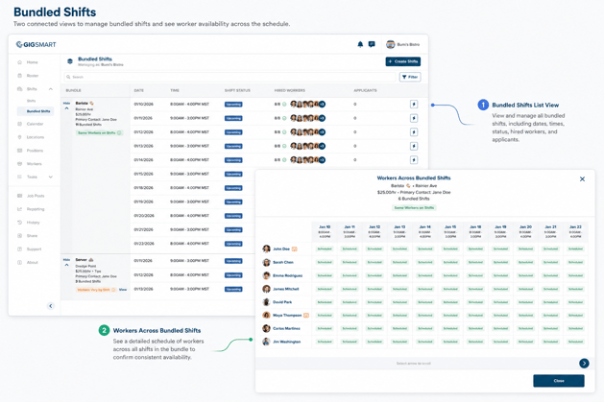Click lightning action icon for 01/12/2026 Barista shift

point(414,132)
